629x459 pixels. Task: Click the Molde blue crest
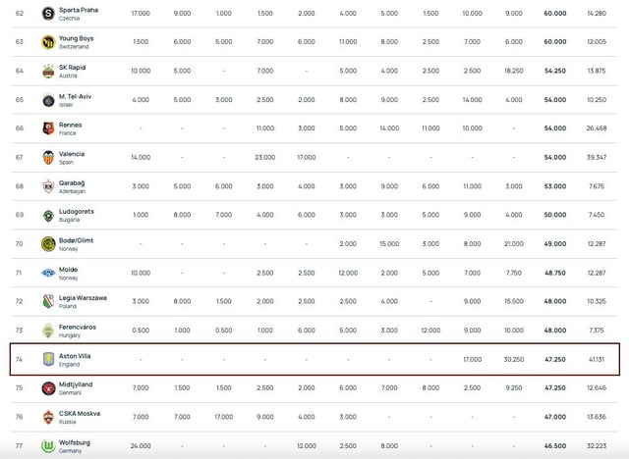coord(48,273)
